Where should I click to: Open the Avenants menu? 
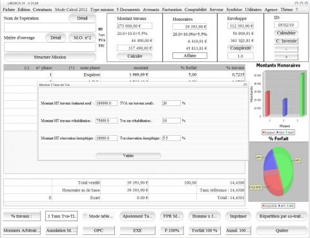click(151, 10)
